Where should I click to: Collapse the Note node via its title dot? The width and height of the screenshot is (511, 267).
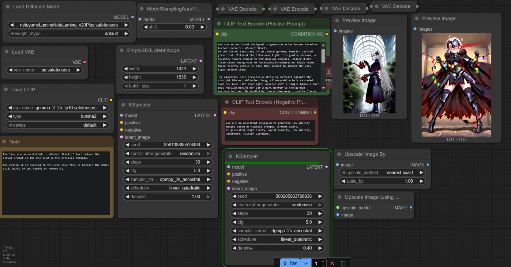[x=4, y=142]
